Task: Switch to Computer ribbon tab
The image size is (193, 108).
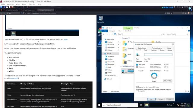Action: [112, 31]
